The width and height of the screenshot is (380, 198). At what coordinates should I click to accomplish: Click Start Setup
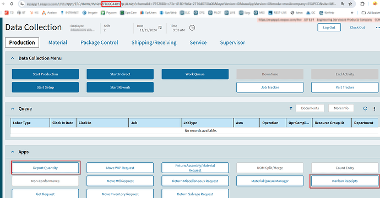pyautogui.click(x=45, y=87)
